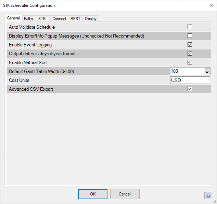Open the STK tab
This screenshot has width=217, height=204.
[42, 19]
